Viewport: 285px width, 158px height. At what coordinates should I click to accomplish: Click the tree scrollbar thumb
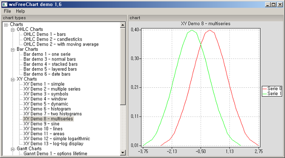point(123,66)
